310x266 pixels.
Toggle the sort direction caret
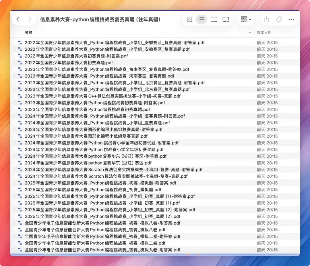tap(250, 33)
